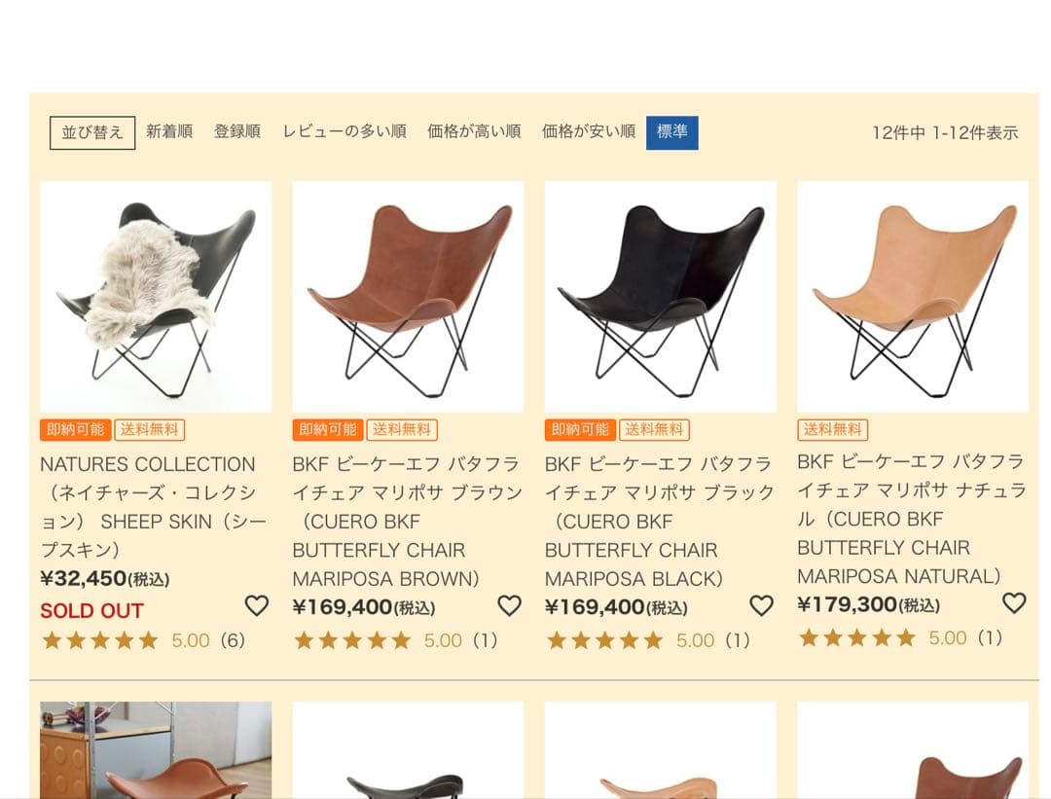Sort by 新着順

[x=169, y=131]
